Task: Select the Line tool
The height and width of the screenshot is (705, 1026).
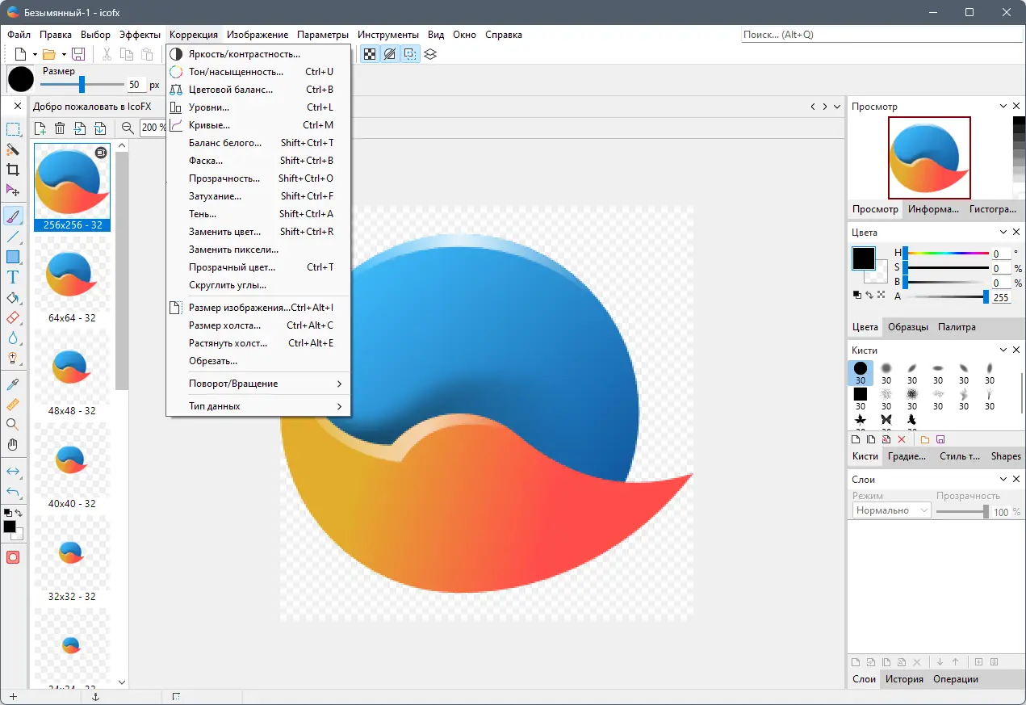Action: pyautogui.click(x=13, y=237)
